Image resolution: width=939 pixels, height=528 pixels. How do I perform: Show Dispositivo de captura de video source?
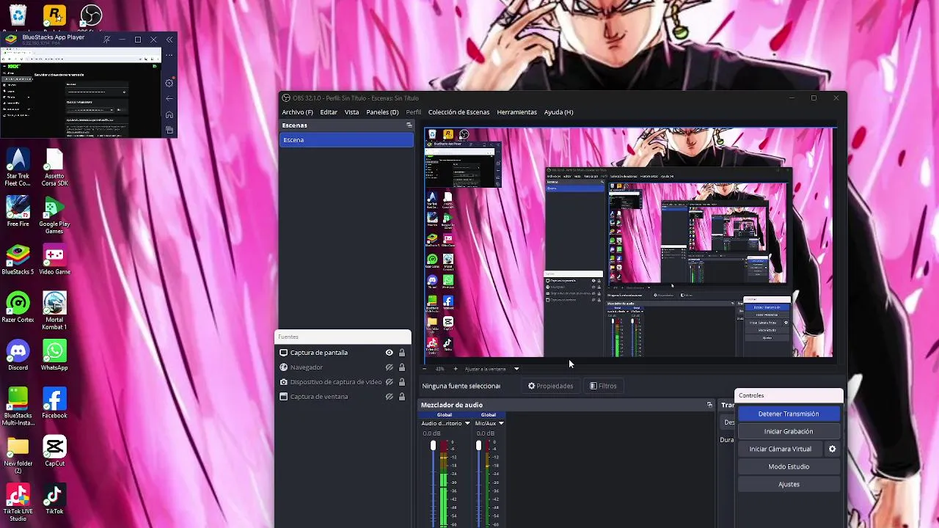(x=390, y=382)
